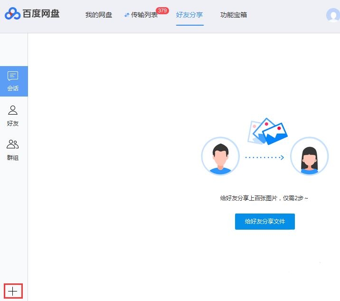The height and width of the screenshot is (301, 340).
Task: Select the 好友分享 tab
Action: pos(189,15)
